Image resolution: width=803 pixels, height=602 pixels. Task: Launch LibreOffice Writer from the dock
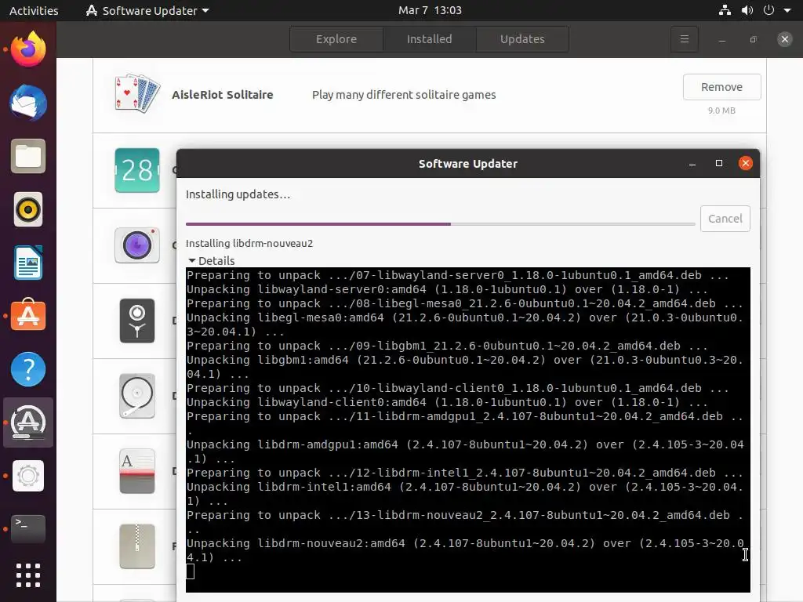(28, 263)
